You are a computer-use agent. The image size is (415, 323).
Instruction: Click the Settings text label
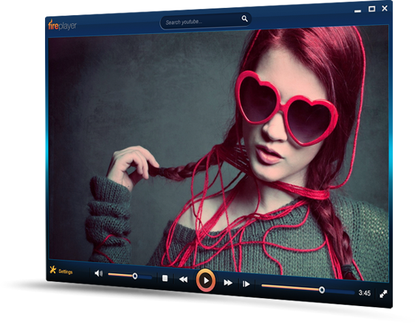66,271
